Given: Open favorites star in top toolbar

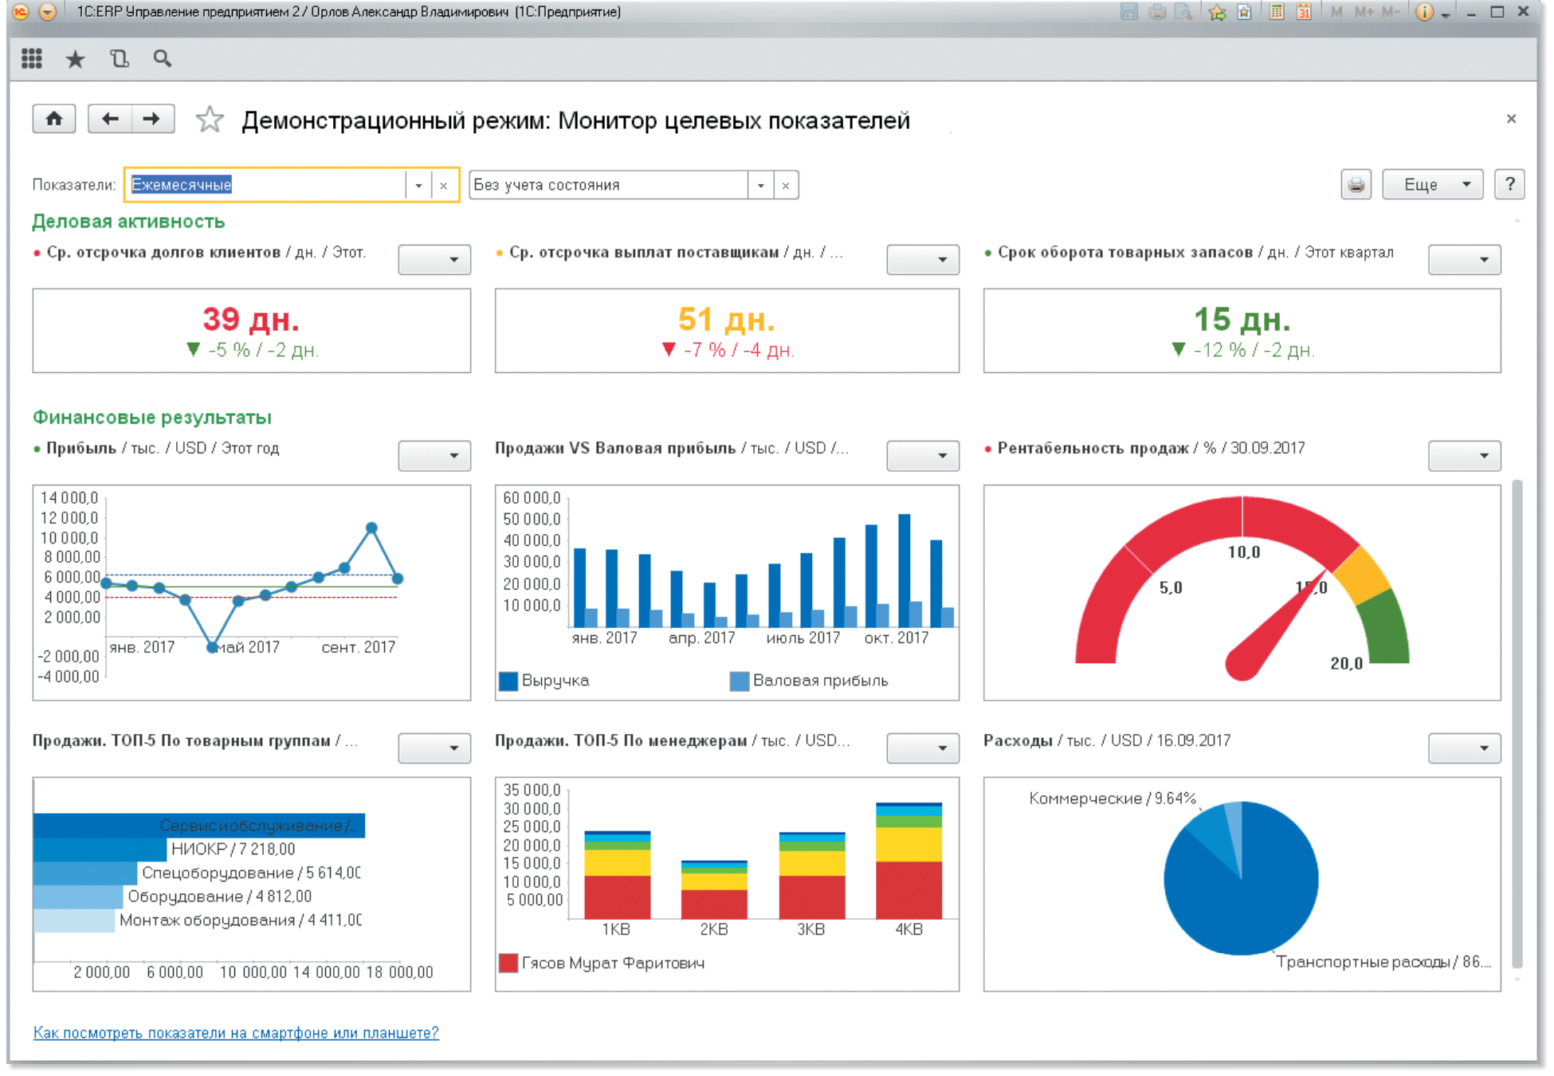Looking at the screenshot, I should (x=75, y=59).
